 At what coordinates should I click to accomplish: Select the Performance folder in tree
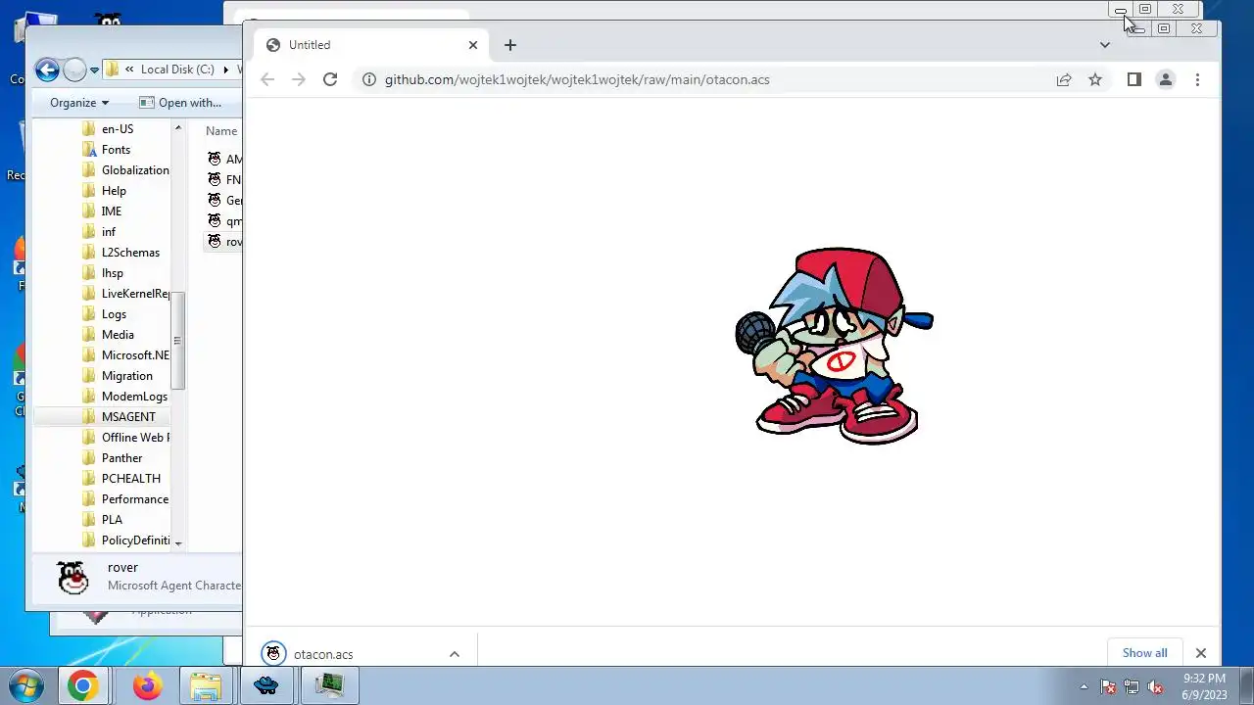pyautogui.click(x=135, y=498)
